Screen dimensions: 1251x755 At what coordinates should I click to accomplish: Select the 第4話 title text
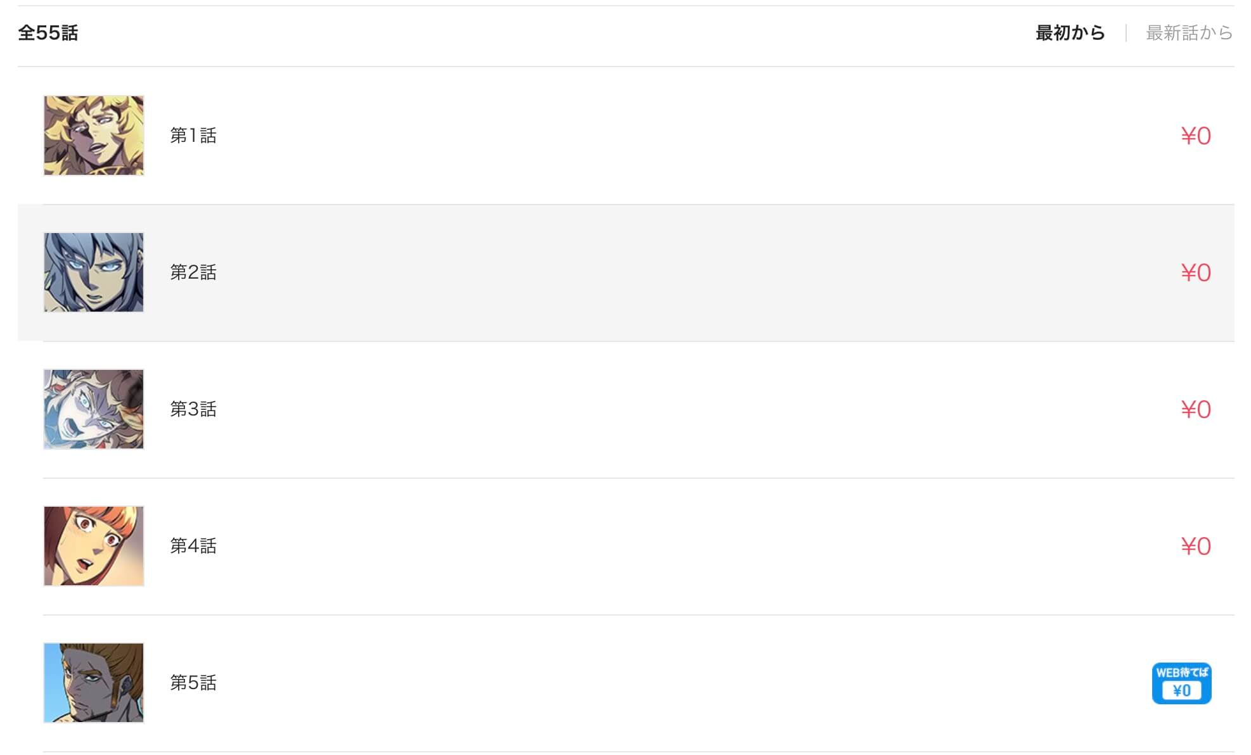193,546
